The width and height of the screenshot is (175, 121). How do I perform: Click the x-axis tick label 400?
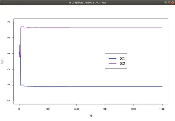point(76,109)
